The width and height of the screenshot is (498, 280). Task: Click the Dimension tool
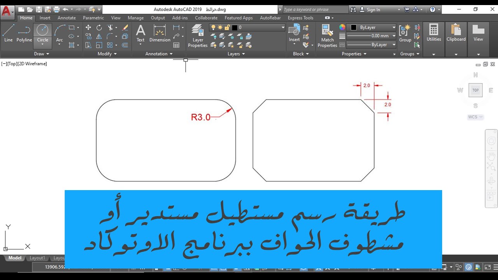pos(160,33)
